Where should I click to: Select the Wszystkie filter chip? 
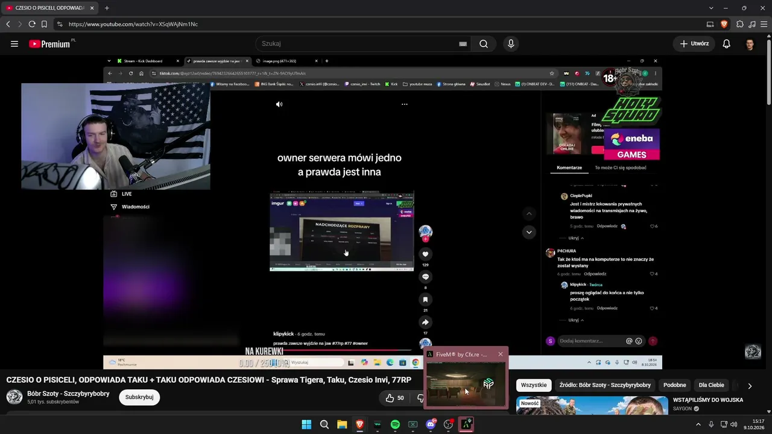point(534,385)
